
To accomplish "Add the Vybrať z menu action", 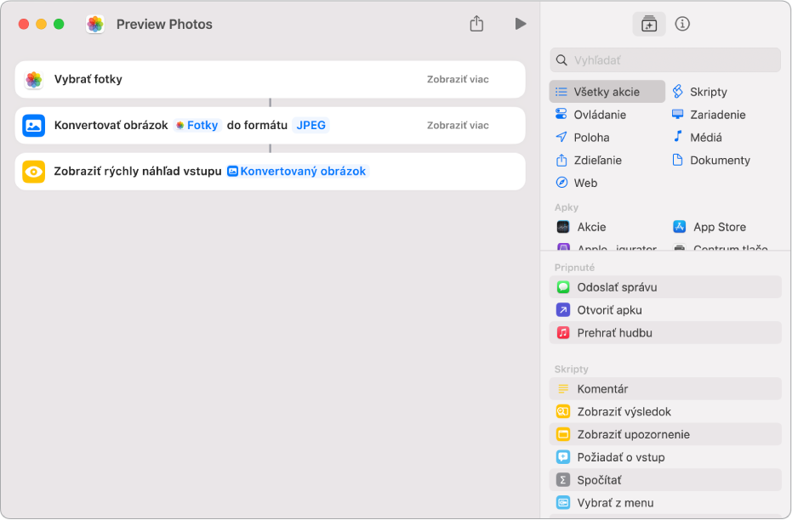I will [665, 503].
